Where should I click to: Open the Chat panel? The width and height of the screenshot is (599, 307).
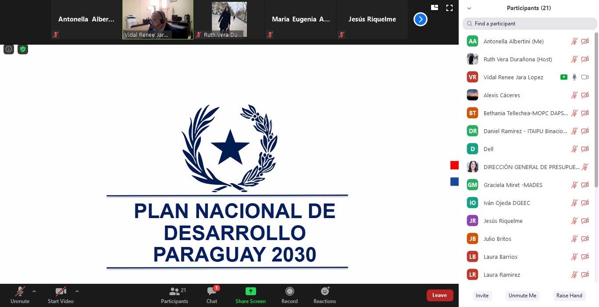tap(212, 295)
